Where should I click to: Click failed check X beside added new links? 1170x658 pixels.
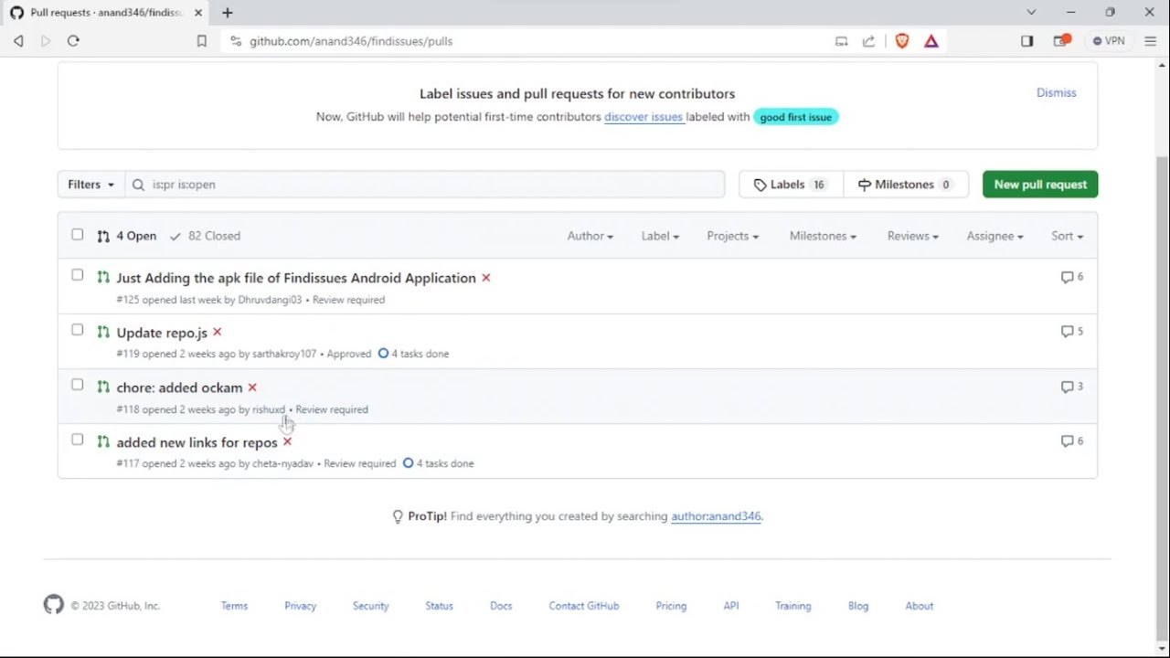(287, 441)
